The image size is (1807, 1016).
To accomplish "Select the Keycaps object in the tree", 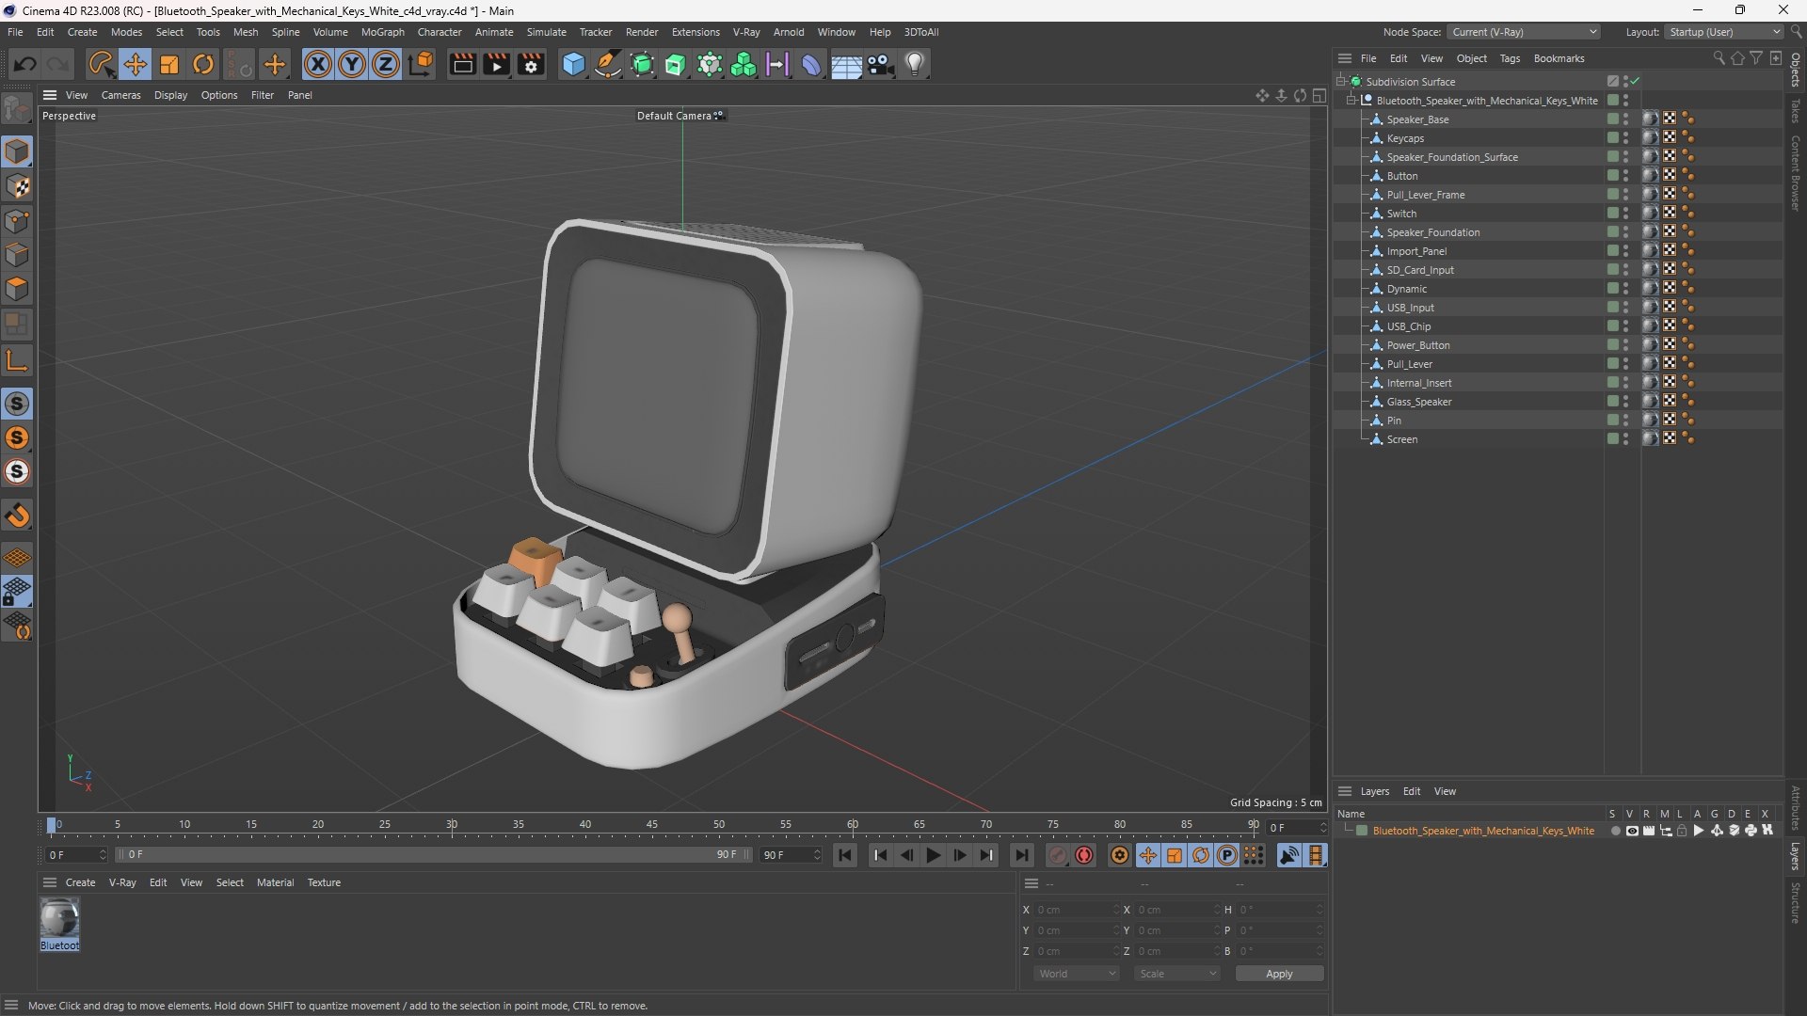I will point(1405,138).
